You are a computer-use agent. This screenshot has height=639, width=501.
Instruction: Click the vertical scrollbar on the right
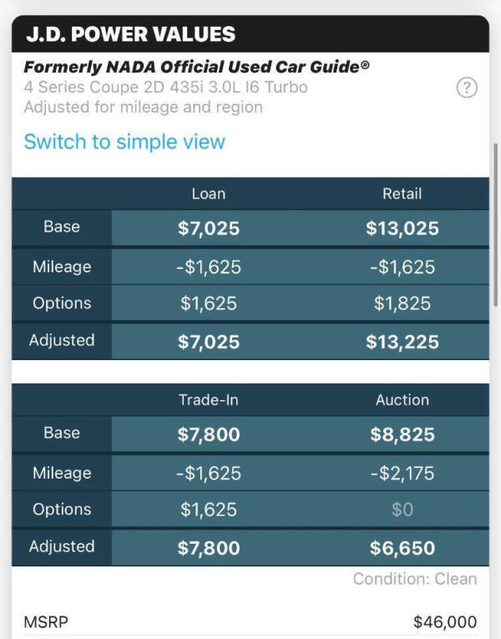[496, 226]
